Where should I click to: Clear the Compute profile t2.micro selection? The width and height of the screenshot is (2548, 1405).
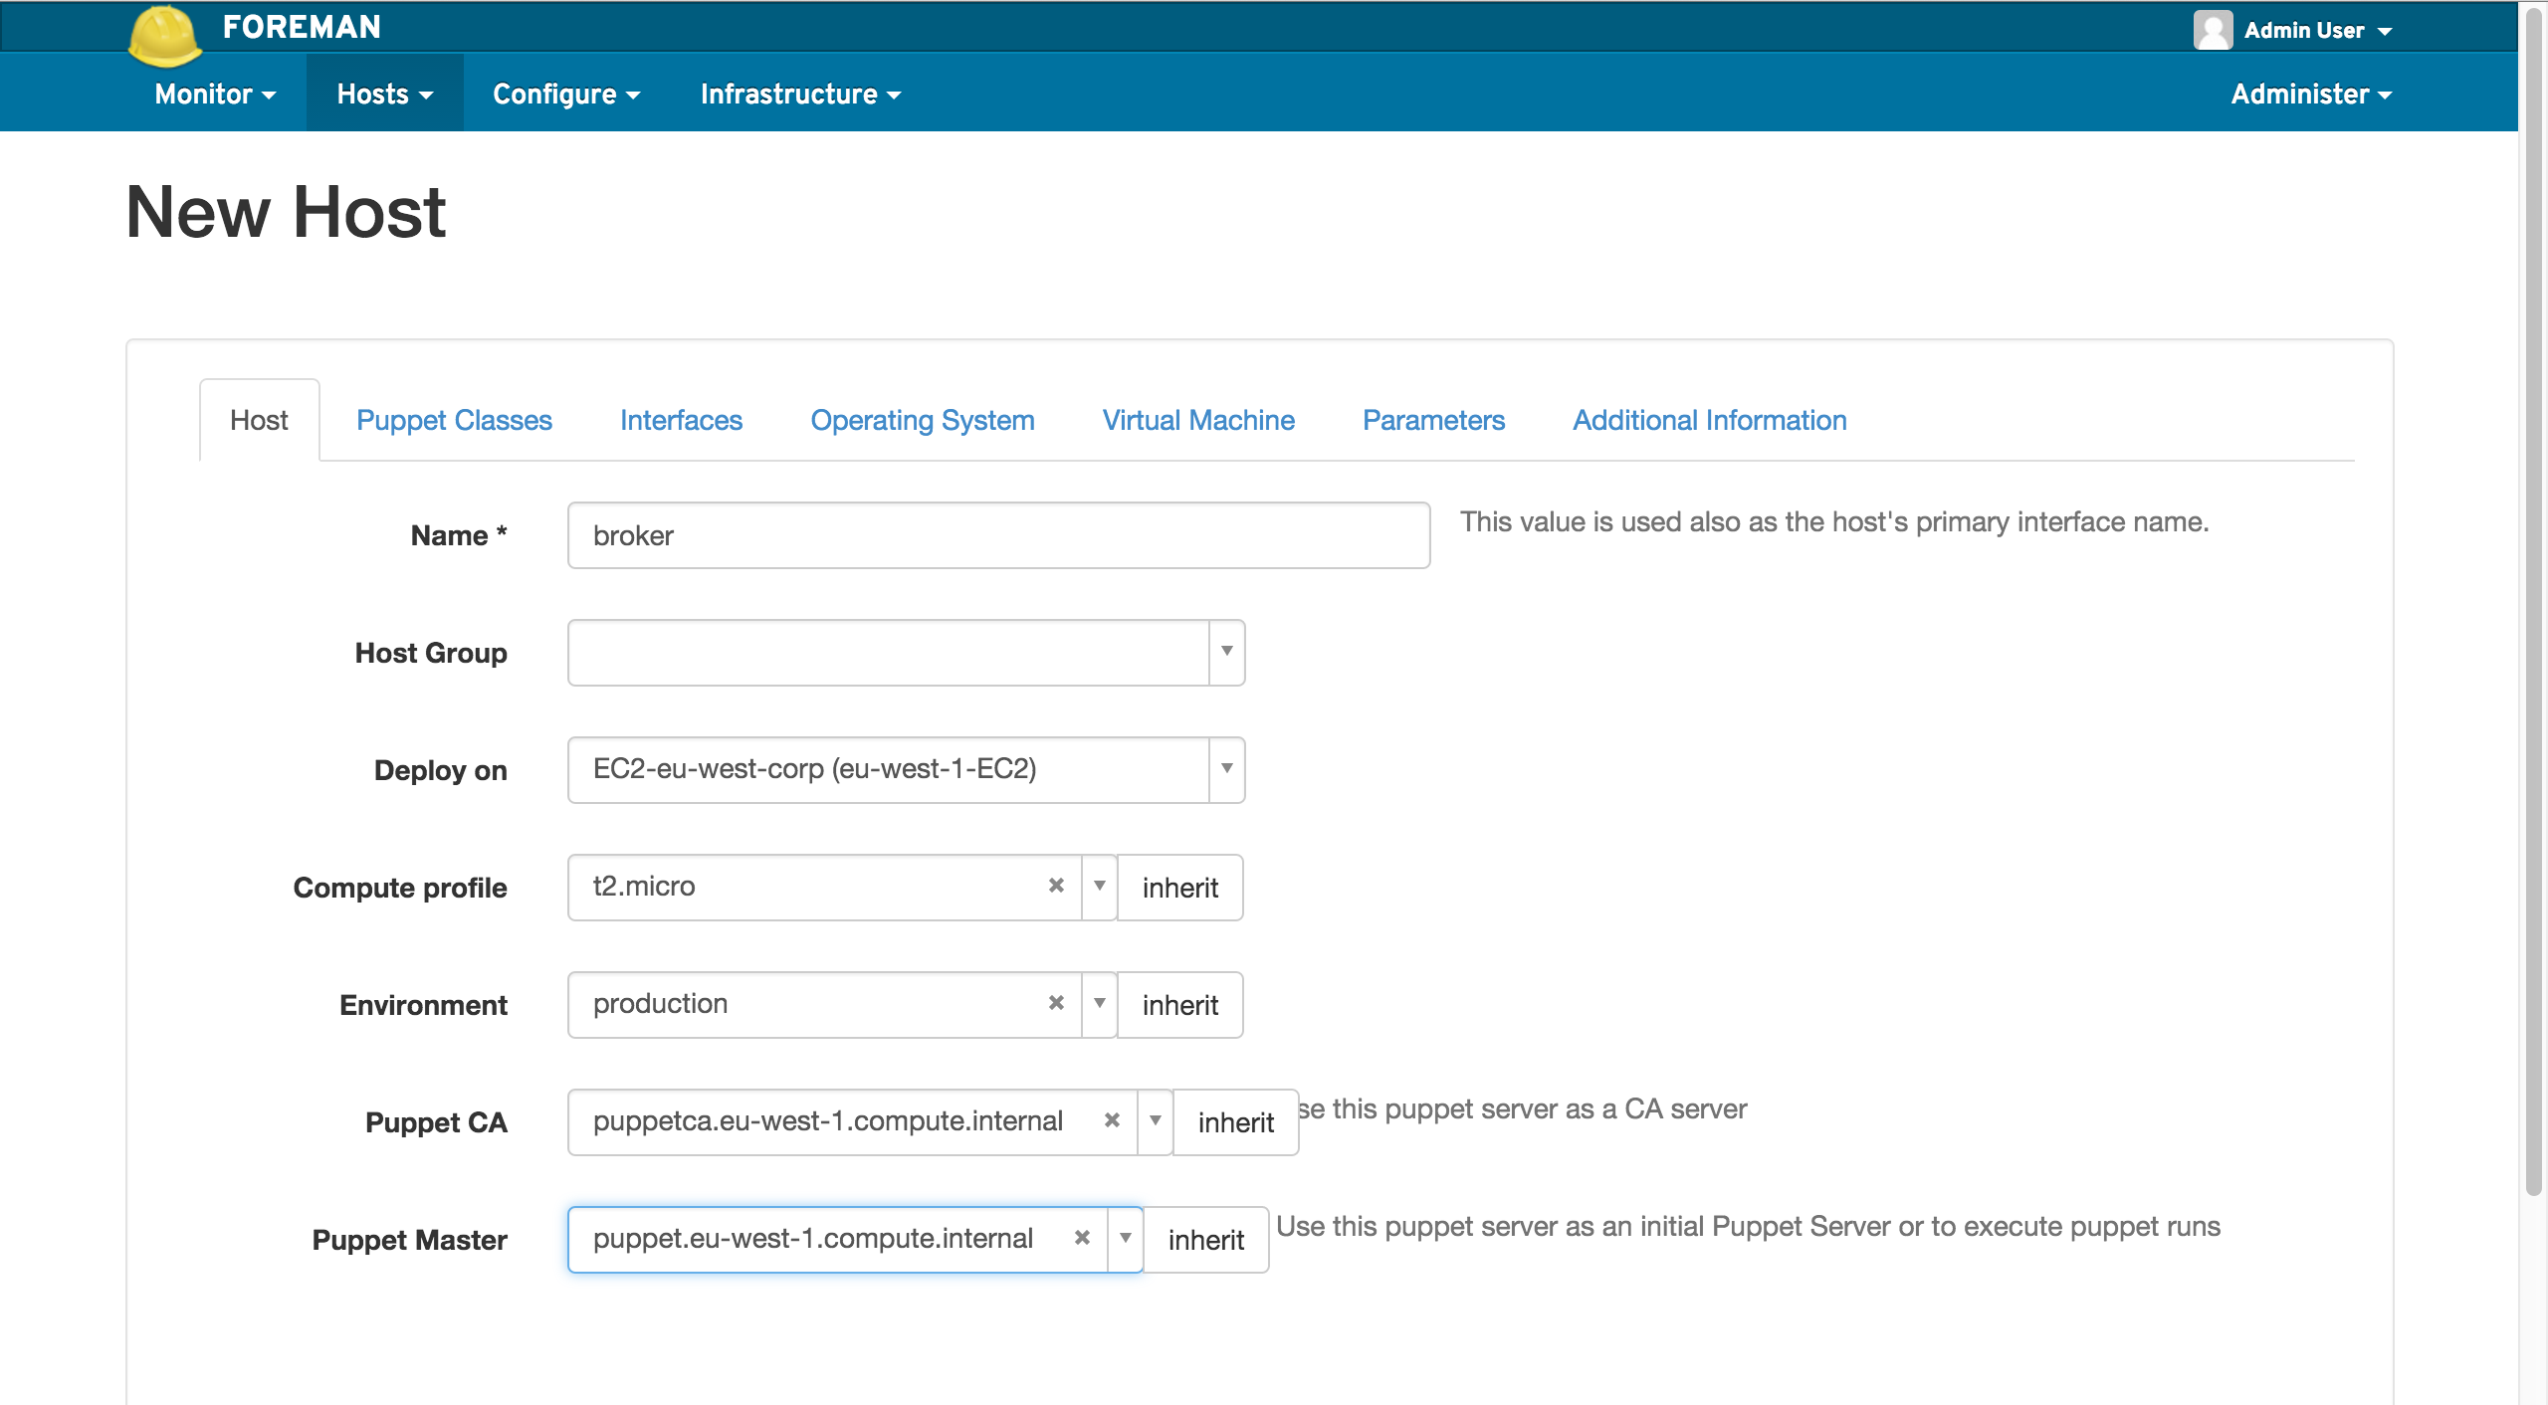1055,886
